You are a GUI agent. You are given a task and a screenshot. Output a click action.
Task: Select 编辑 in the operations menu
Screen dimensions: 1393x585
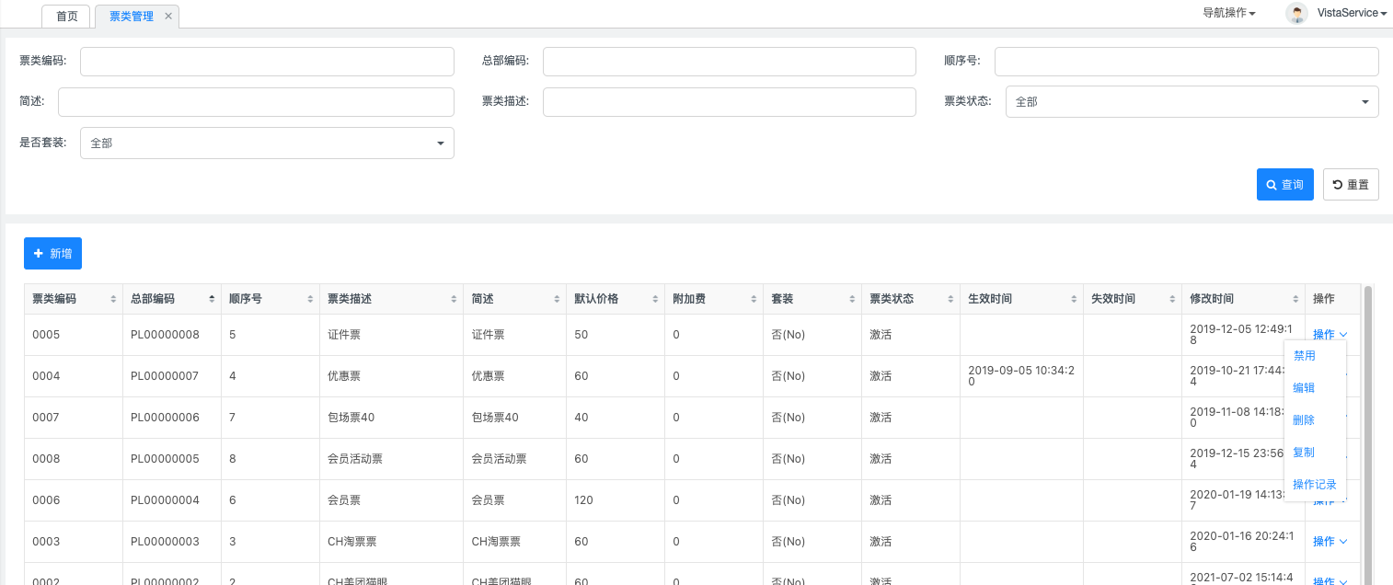click(1304, 388)
